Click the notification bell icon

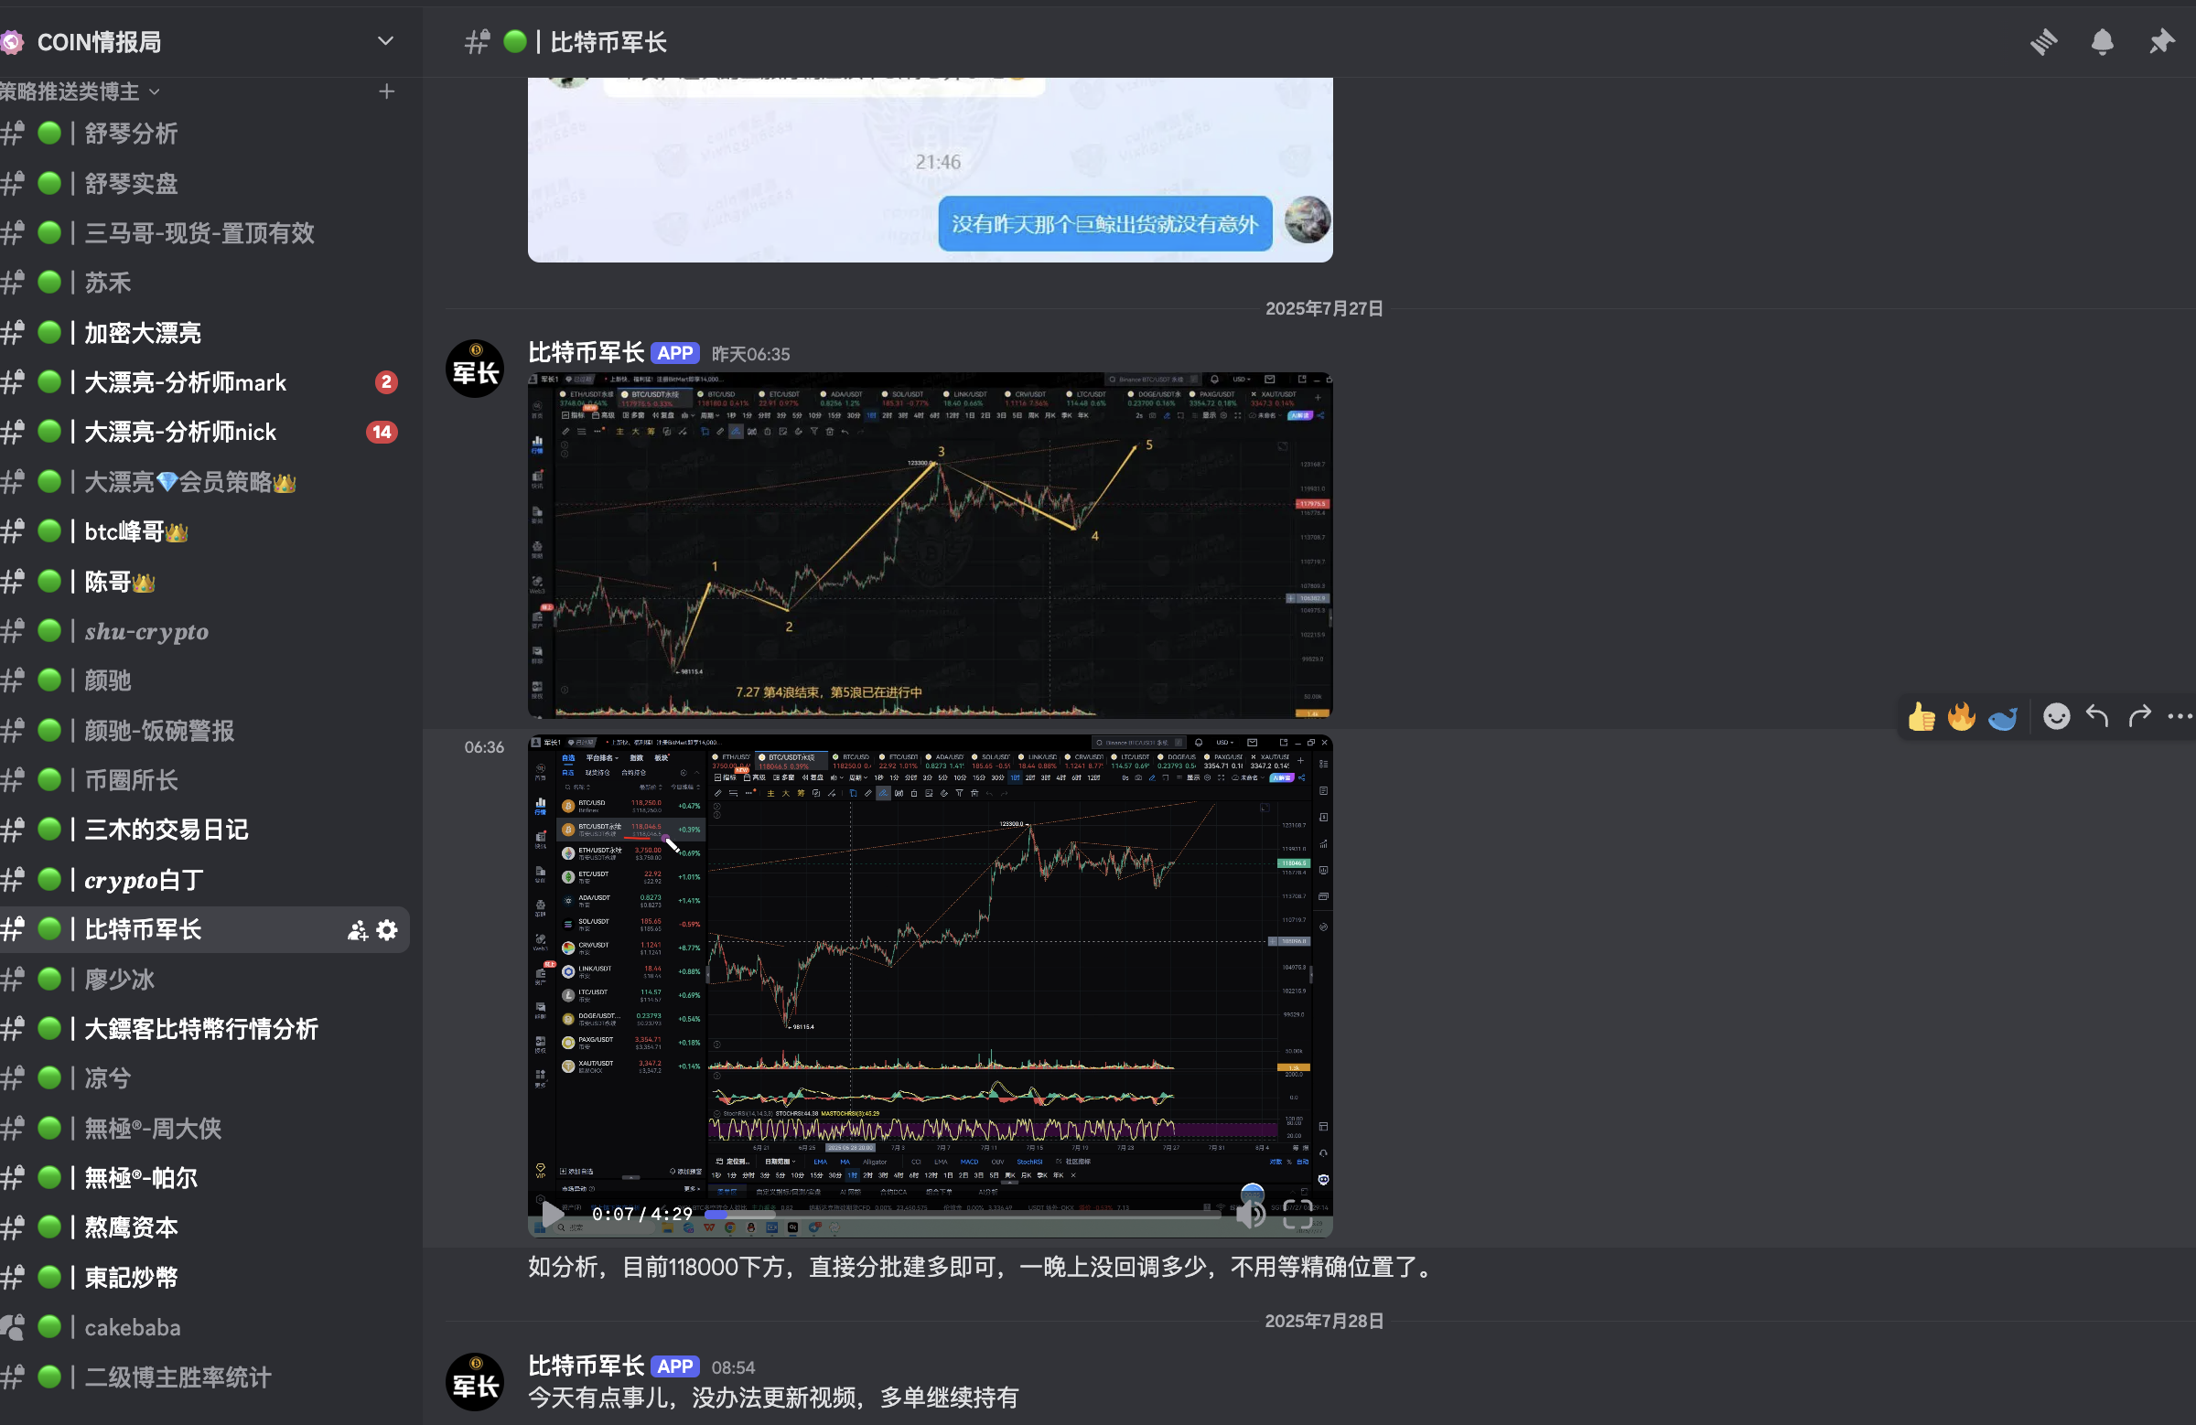point(2102,42)
